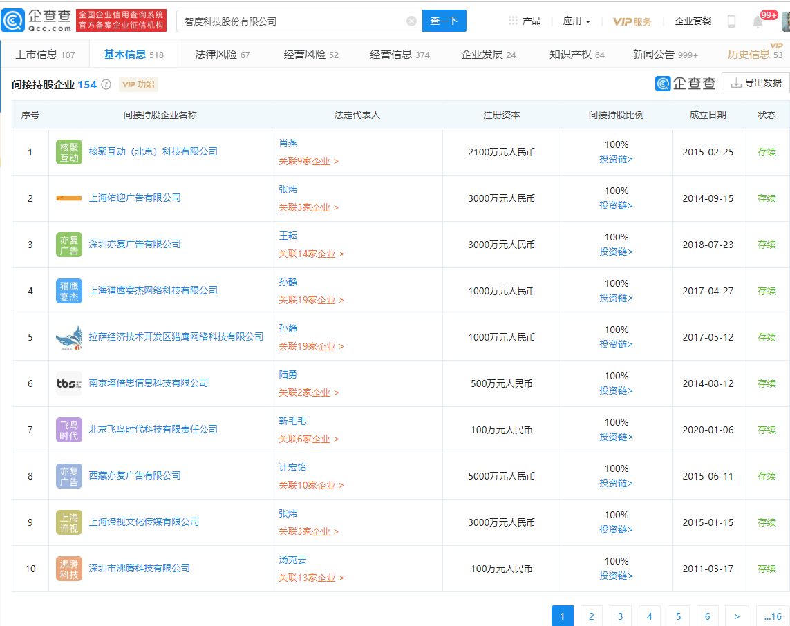Expand 关联13家企业 under 汤克云
This screenshot has width=790, height=626.
311,578
